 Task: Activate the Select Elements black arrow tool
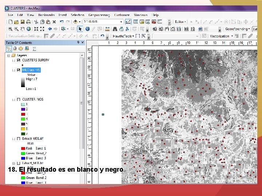(80, 29)
